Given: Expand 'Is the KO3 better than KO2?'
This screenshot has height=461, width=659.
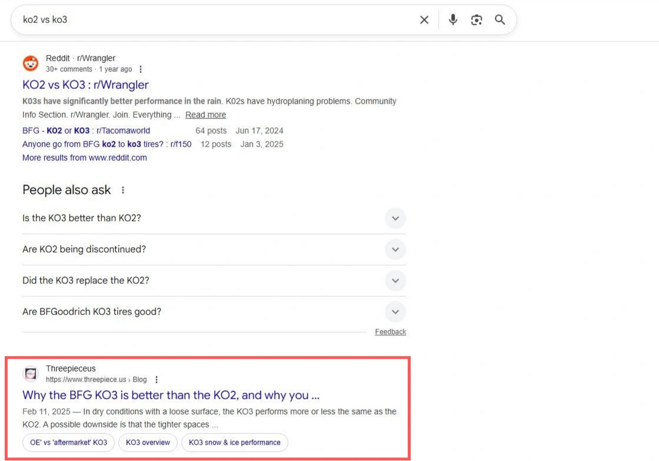Looking at the screenshot, I should (214, 218).
